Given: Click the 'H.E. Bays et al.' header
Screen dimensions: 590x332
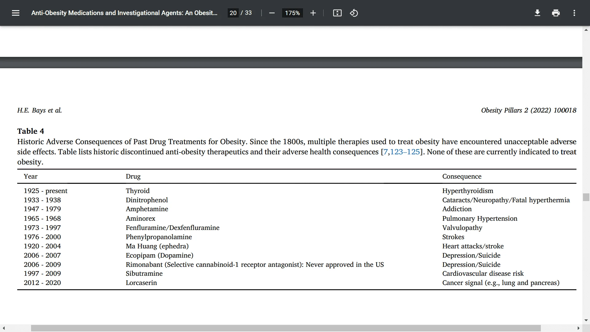Looking at the screenshot, I should (39, 110).
